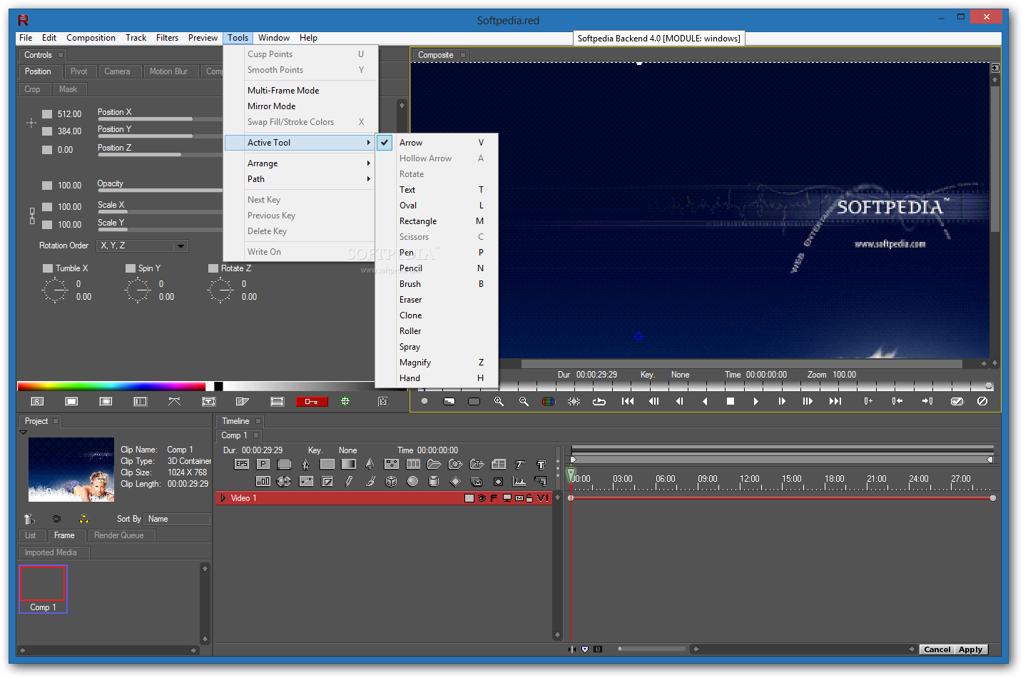Click the zoom out magnifier below the Composite view
The image size is (1023, 678).
pyautogui.click(x=524, y=401)
